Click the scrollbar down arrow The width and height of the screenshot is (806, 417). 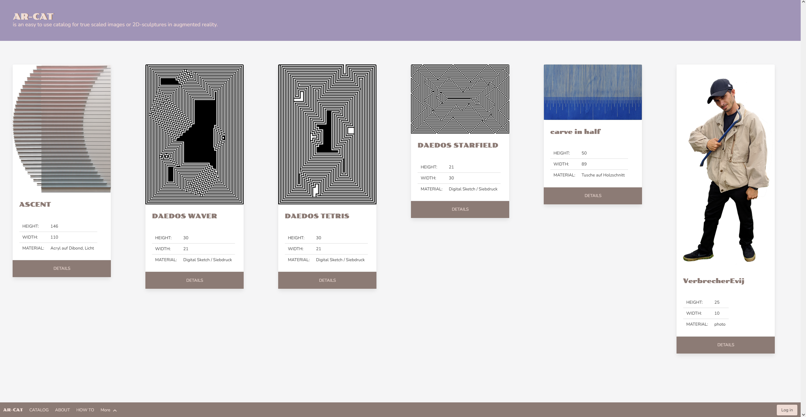click(803, 414)
